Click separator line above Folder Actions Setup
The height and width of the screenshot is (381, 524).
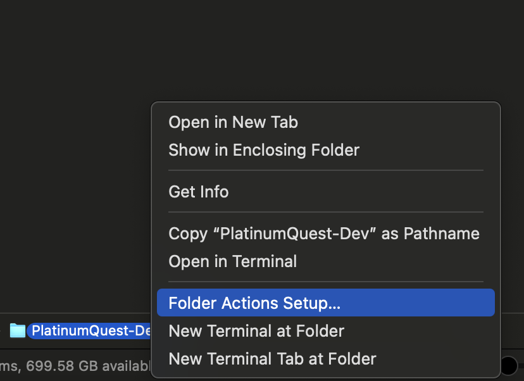tap(325, 282)
